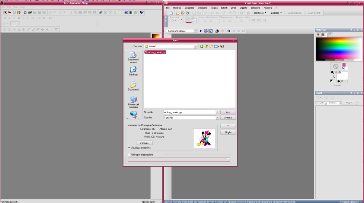
Task: Enable Abilita pre-elaborazione checkbox
Action: click(x=129, y=155)
